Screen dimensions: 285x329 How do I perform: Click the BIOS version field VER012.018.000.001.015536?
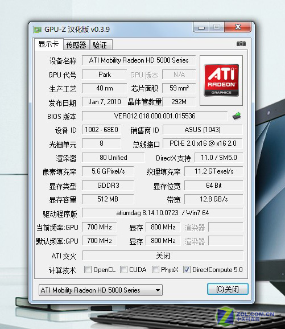click(155, 116)
